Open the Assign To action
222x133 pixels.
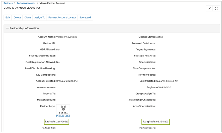coord(40,17)
